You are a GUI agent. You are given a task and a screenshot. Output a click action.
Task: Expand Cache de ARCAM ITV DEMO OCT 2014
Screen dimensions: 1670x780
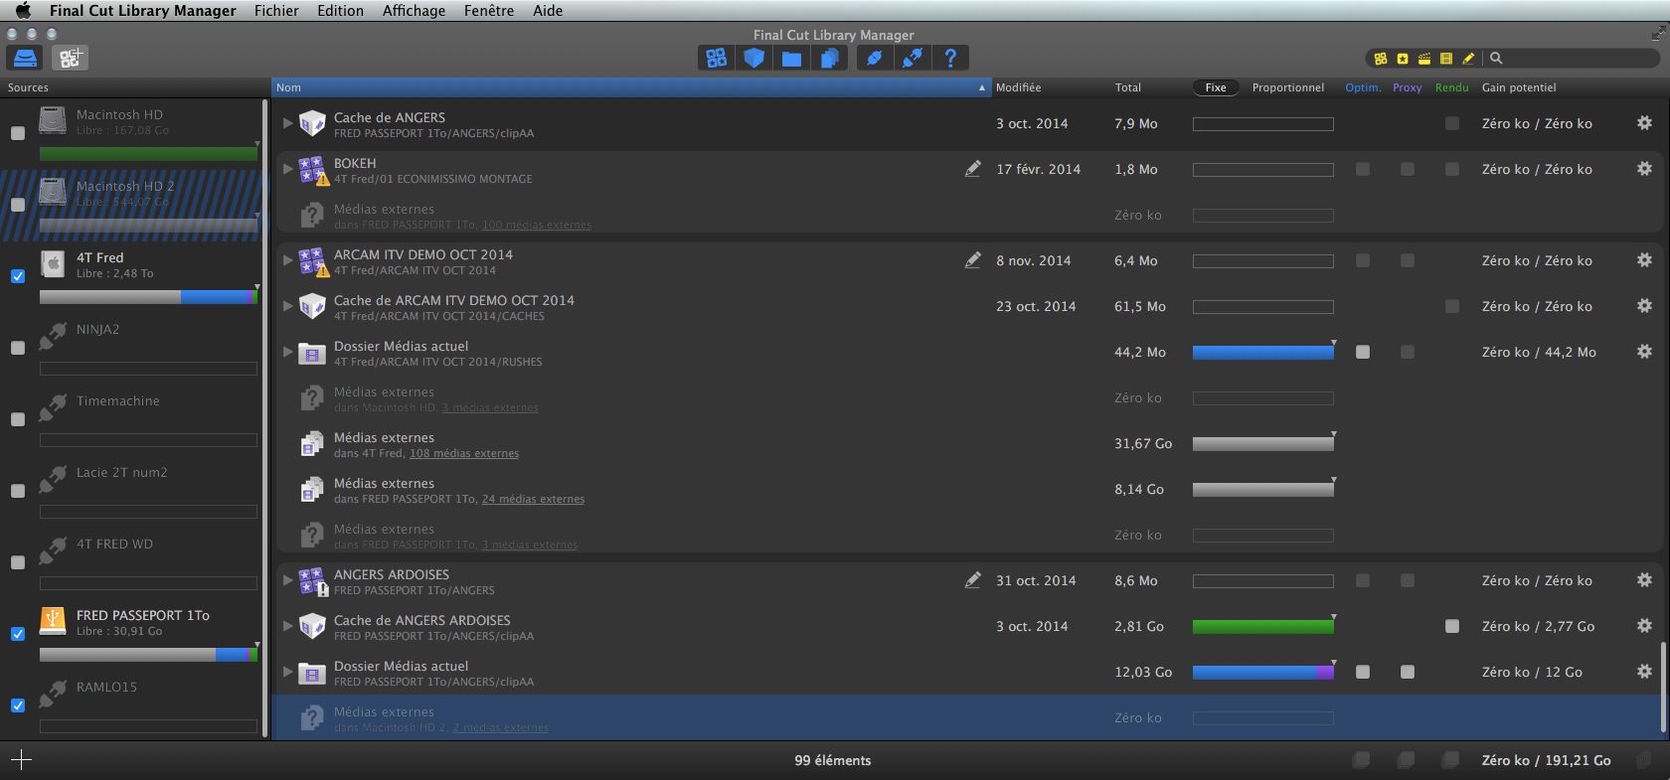[287, 306]
